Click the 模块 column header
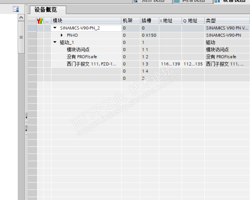The height and width of the screenshot is (200, 250). pyautogui.click(x=86, y=21)
